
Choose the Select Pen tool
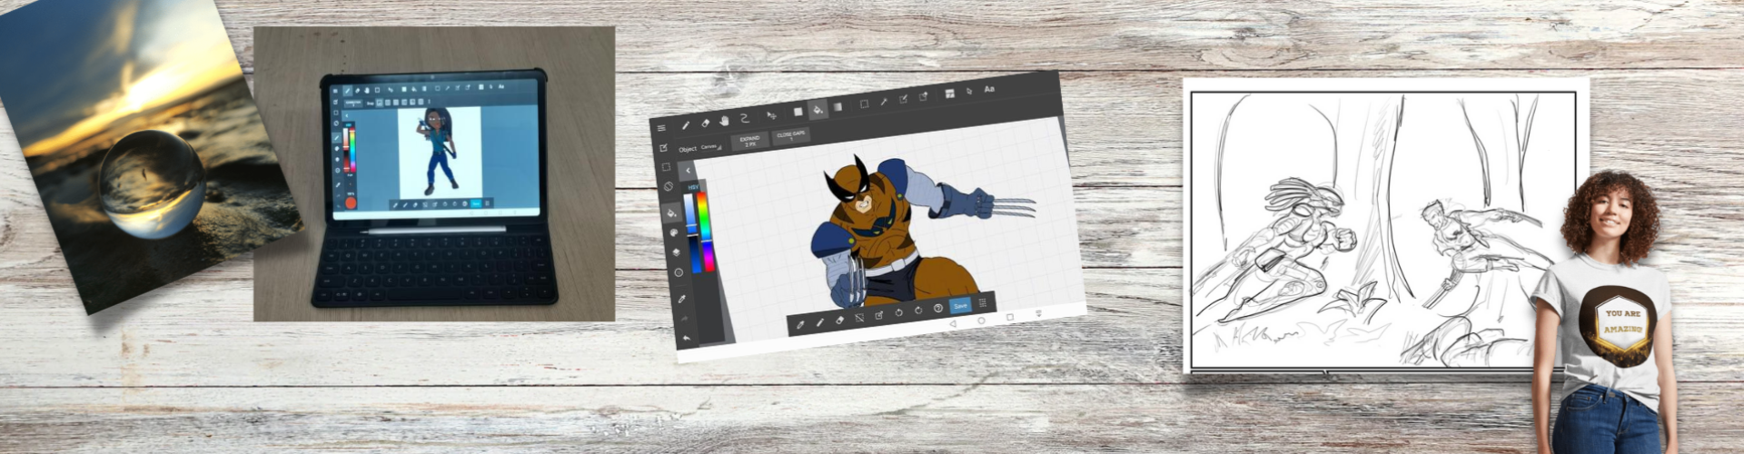[903, 99]
